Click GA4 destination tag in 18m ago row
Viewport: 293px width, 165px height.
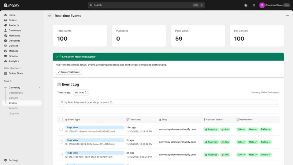(241, 129)
